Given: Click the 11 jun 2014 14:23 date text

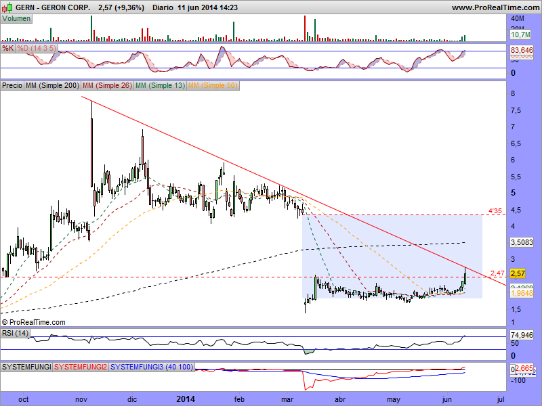Looking at the screenshot, I should pos(208,7).
